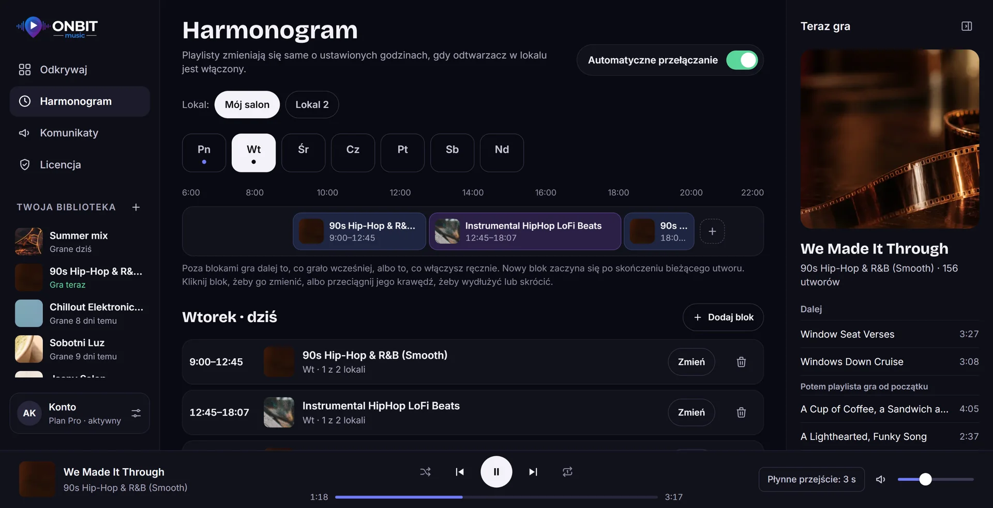This screenshot has height=508, width=993.
Task: Delete the 12:45–18:07 block
Action: (x=741, y=412)
